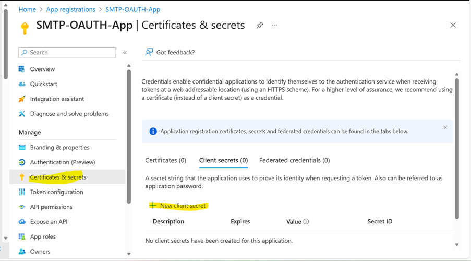Screen dimensions: 471x261
Task: Click the far-left page scrollbar up arrow
Action: [x=6, y=5]
